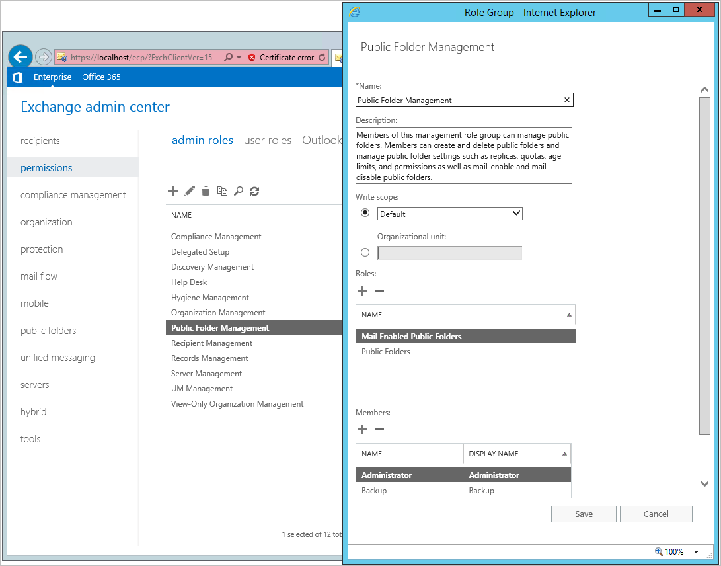Screen dimensions: 721x566
Task: Switch to the user roles tab
Action: [268, 140]
